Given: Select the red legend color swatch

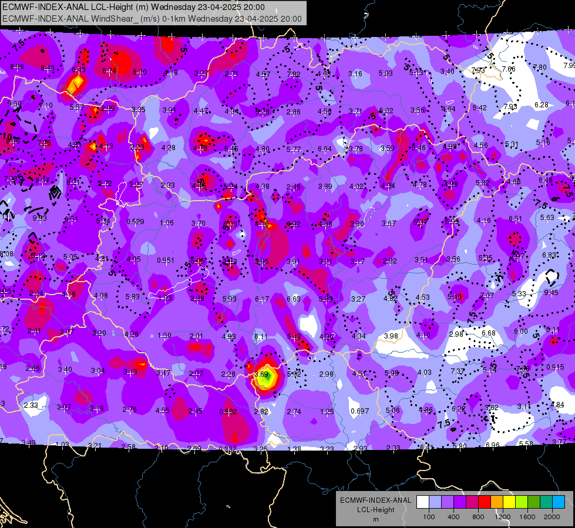Looking at the screenshot, I should tap(485, 502).
